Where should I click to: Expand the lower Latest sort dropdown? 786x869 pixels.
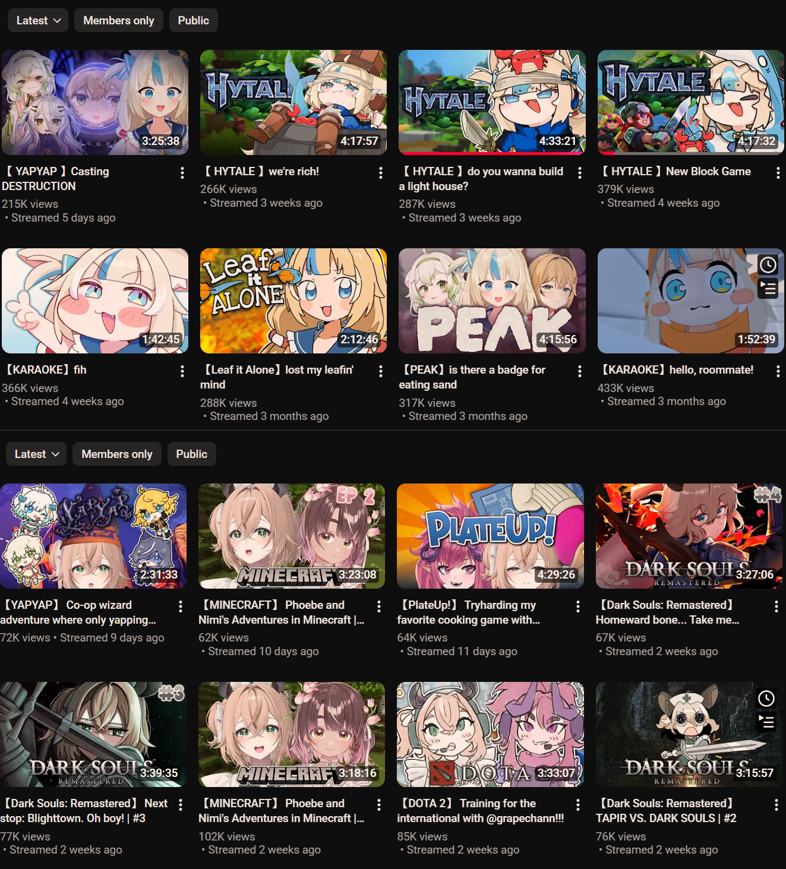[x=36, y=454]
